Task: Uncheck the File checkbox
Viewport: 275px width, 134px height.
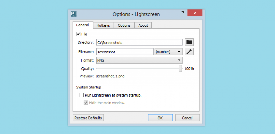Action: click(x=78, y=34)
